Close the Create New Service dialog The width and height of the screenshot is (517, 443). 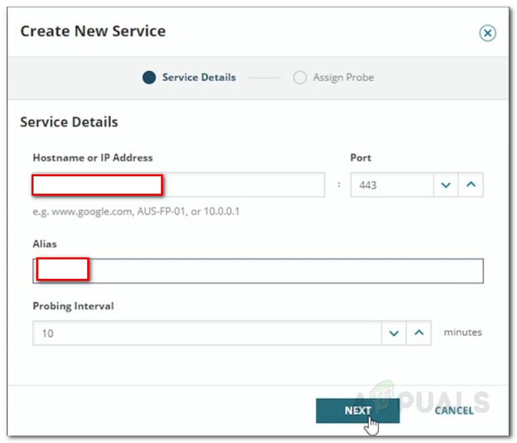[x=487, y=33]
